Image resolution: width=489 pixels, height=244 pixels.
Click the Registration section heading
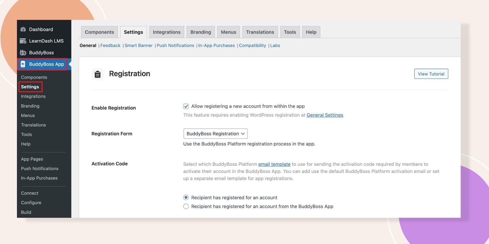pyautogui.click(x=130, y=74)
